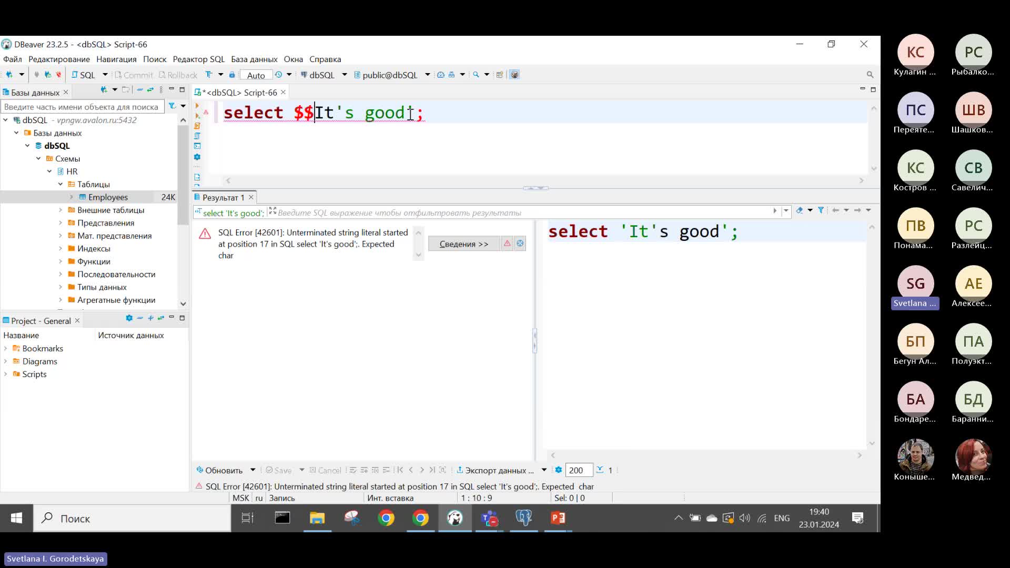Viewport: 1010px width, 568px height.
Task: Click the red warning triangle button beside Сведения
Action: [x=507, y=243]
